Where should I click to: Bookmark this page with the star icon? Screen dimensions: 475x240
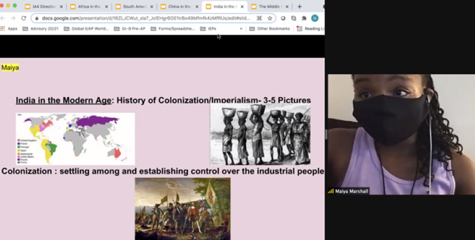point(270,18)
